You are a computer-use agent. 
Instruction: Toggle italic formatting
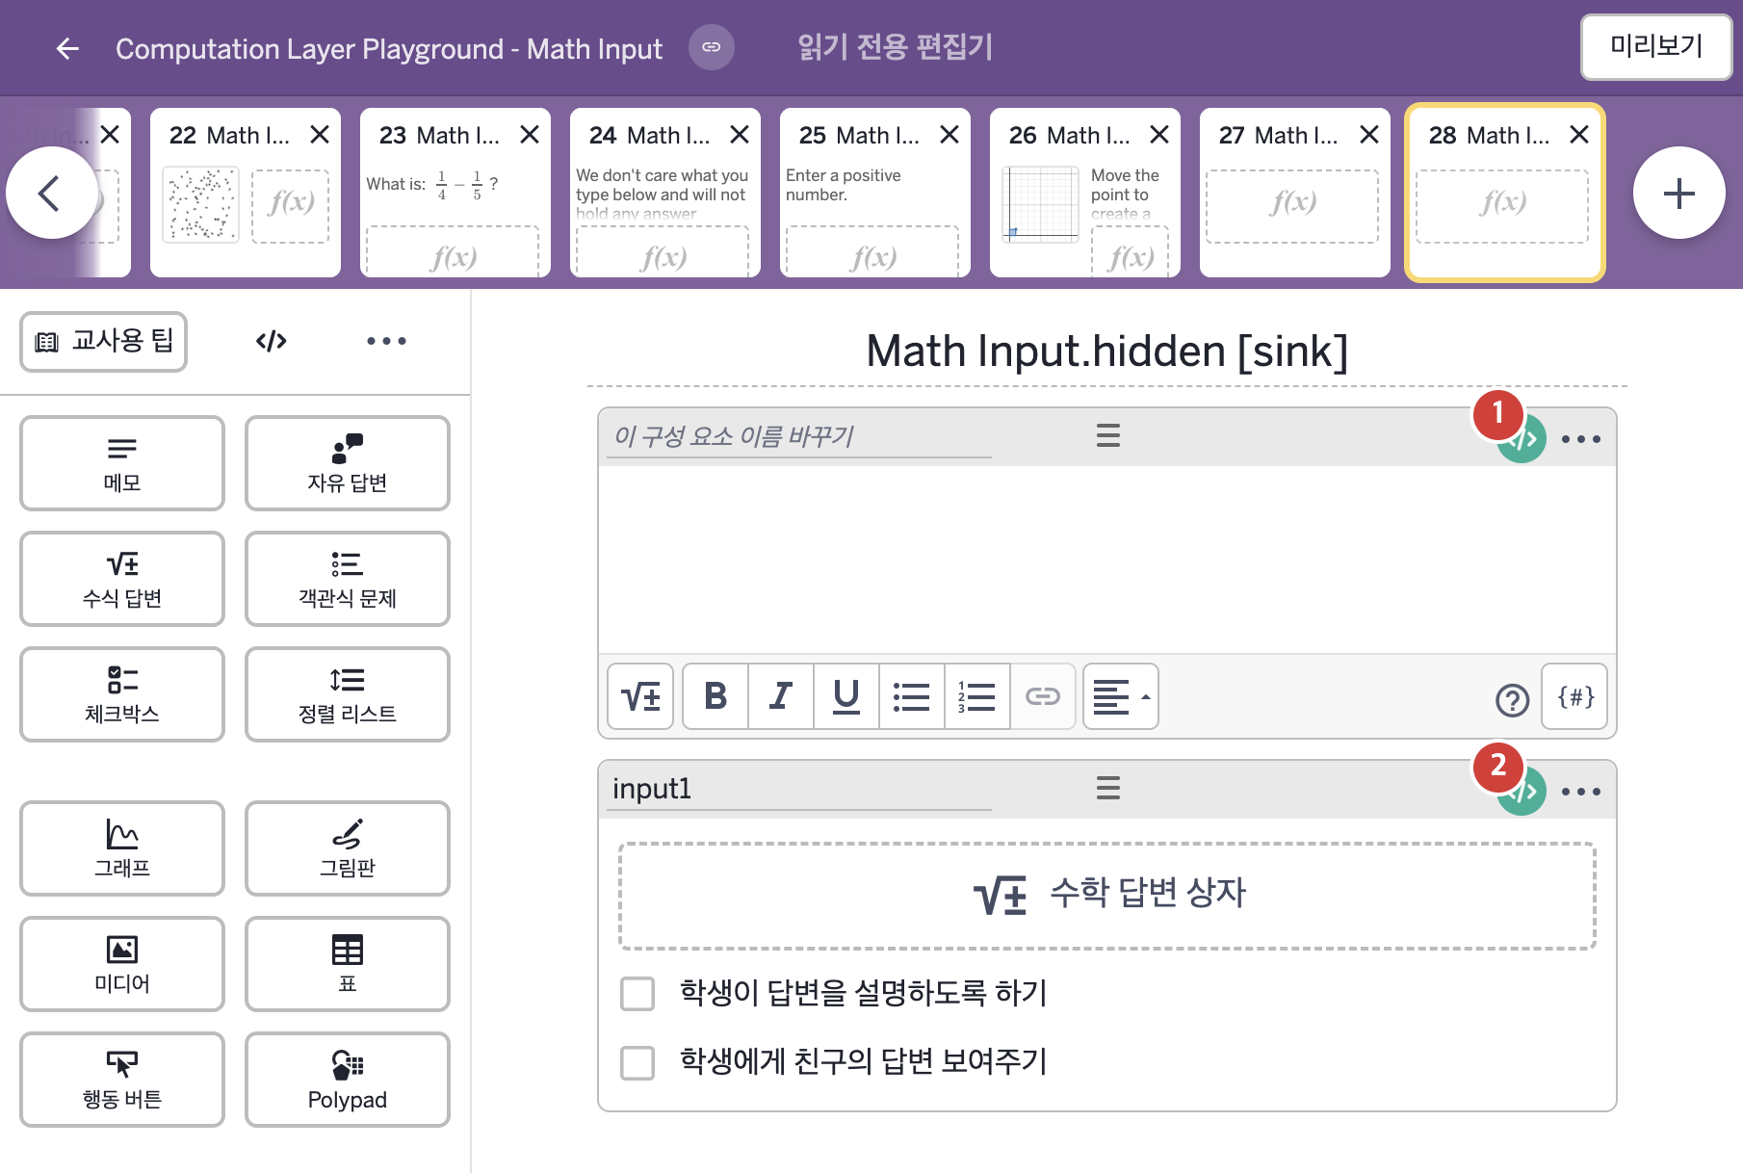click(x=781, y=696)
